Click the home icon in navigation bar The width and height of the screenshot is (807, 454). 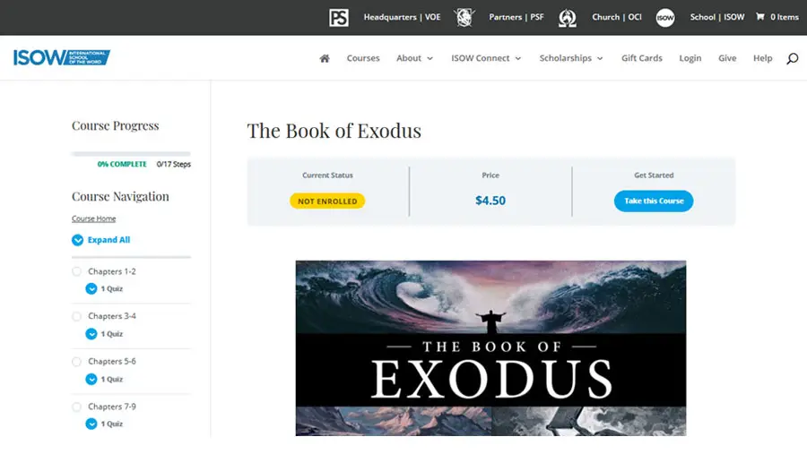coord(325,58)
